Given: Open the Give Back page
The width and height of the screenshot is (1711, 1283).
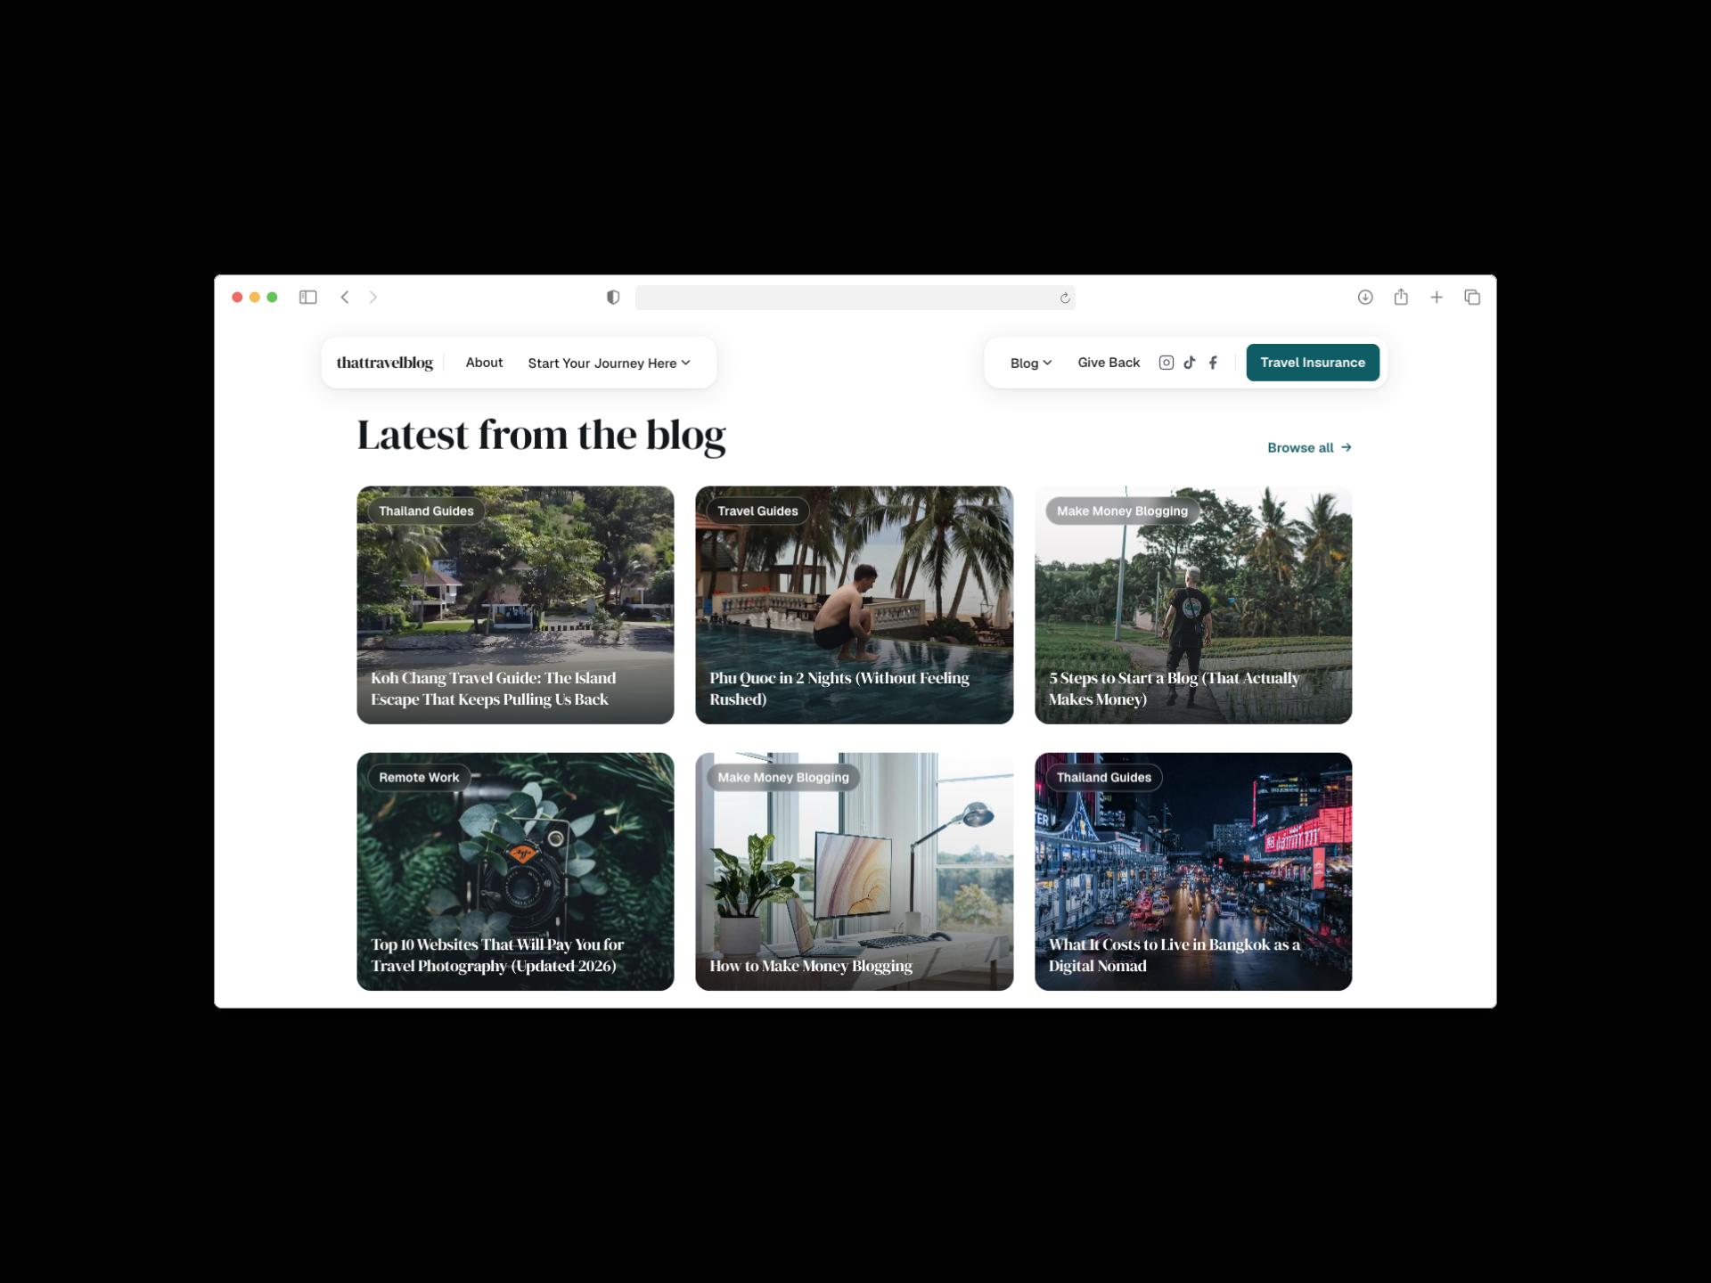Looking at the screenshot, I should (x=1109, y=363).
